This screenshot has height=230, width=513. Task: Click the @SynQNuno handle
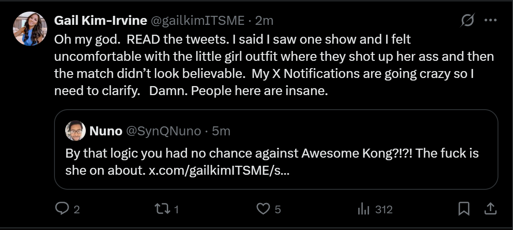(163, 131)
